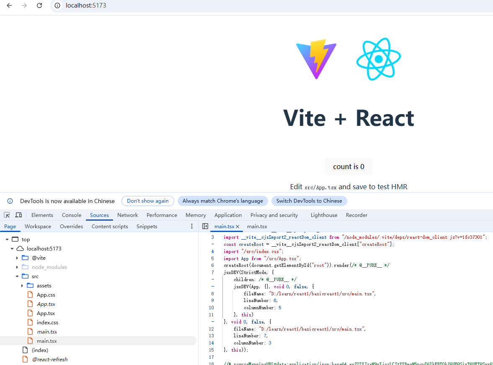The width and height of the screenshot is (493, 365).
Task: Expand the node_modules folder
Action: point(17,267)
